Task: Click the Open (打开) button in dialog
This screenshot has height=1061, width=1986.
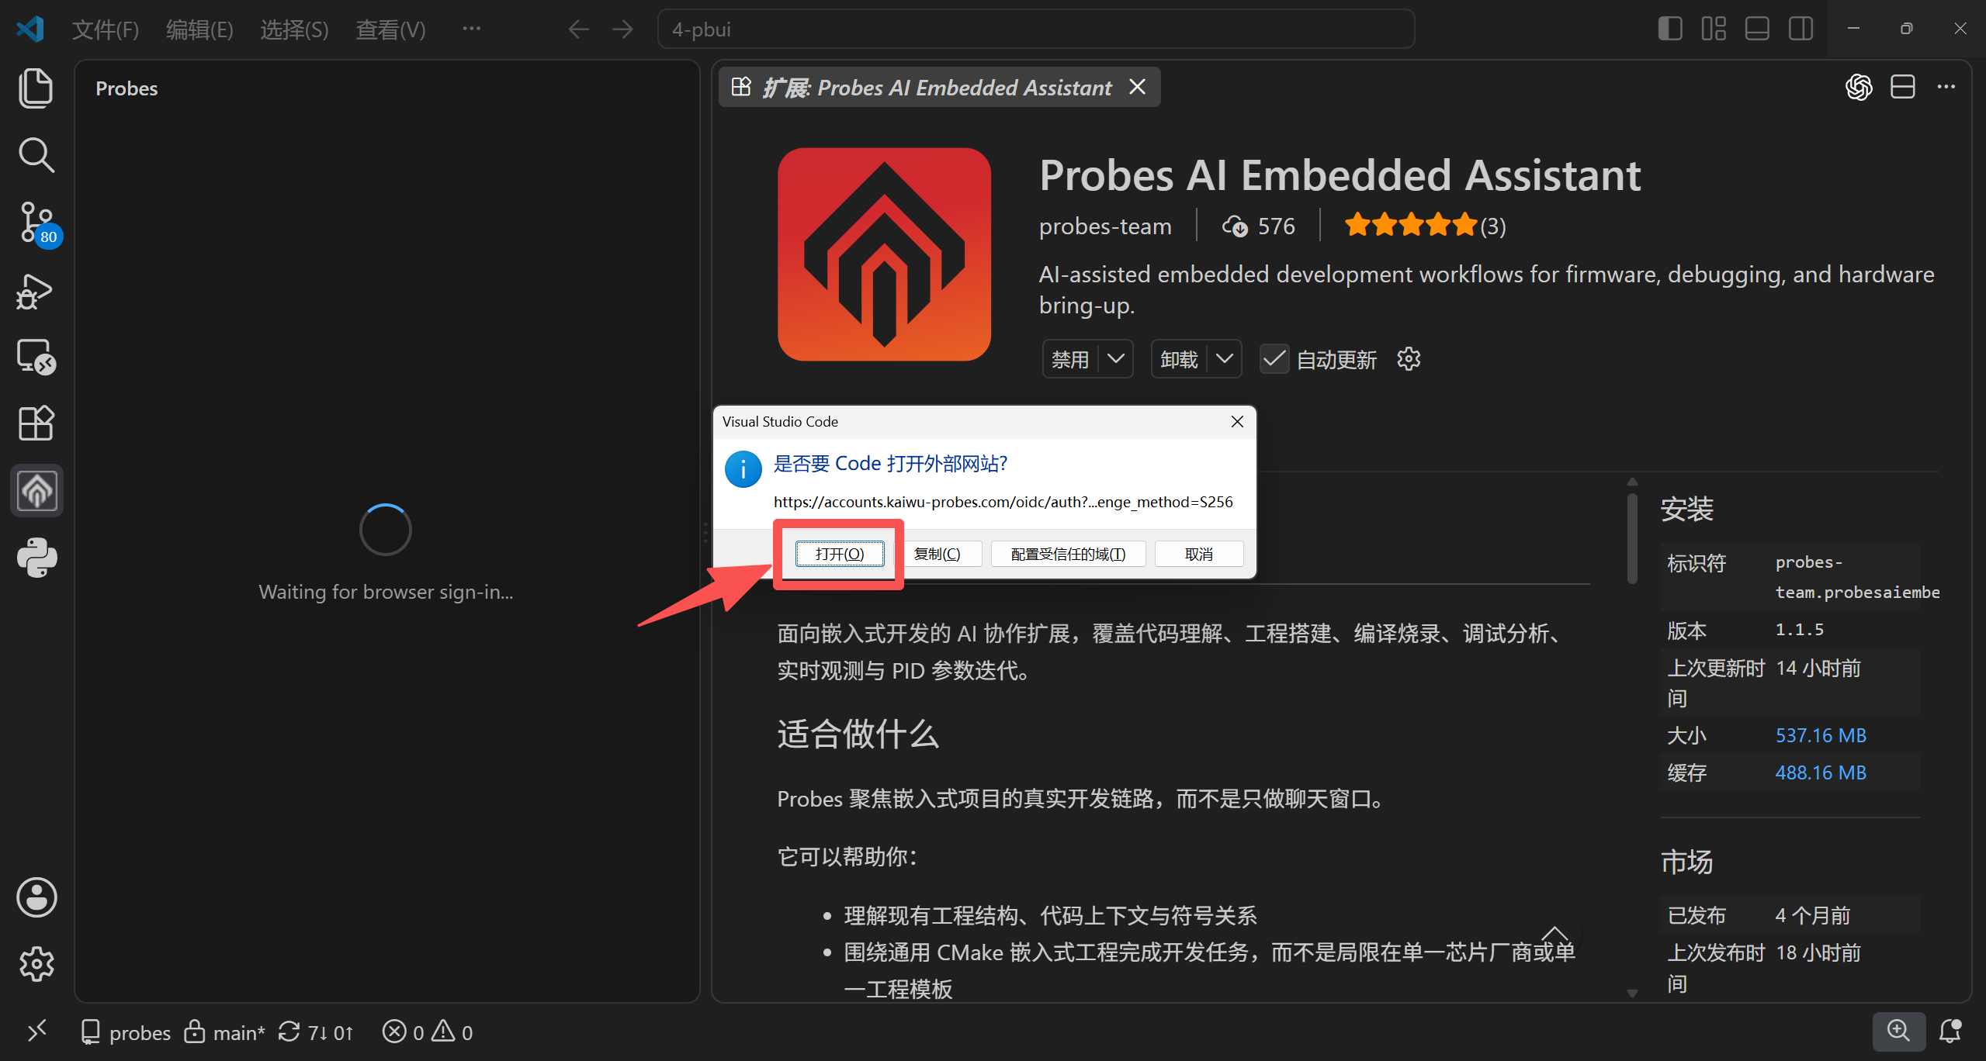Action: pyautogui.click(x=840, y=554)
